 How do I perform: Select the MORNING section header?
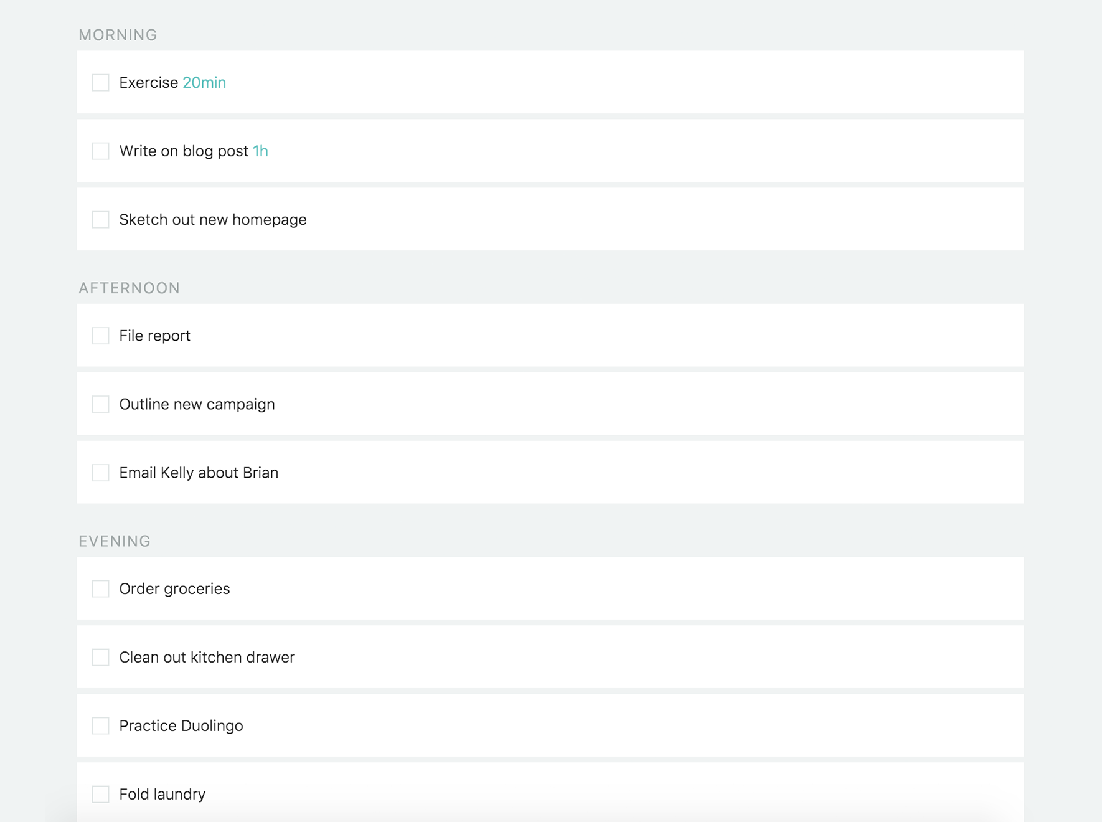(118, 35)
